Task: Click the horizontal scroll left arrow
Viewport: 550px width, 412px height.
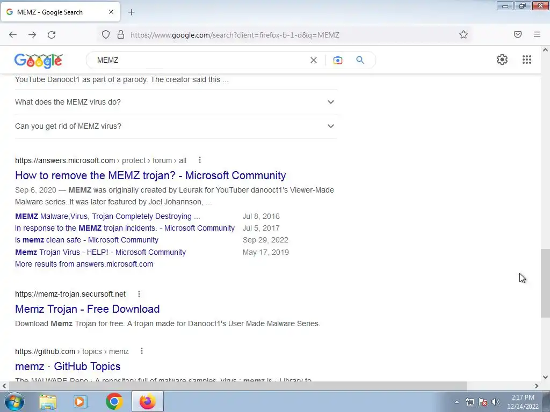Action: [x=4, y=386]
